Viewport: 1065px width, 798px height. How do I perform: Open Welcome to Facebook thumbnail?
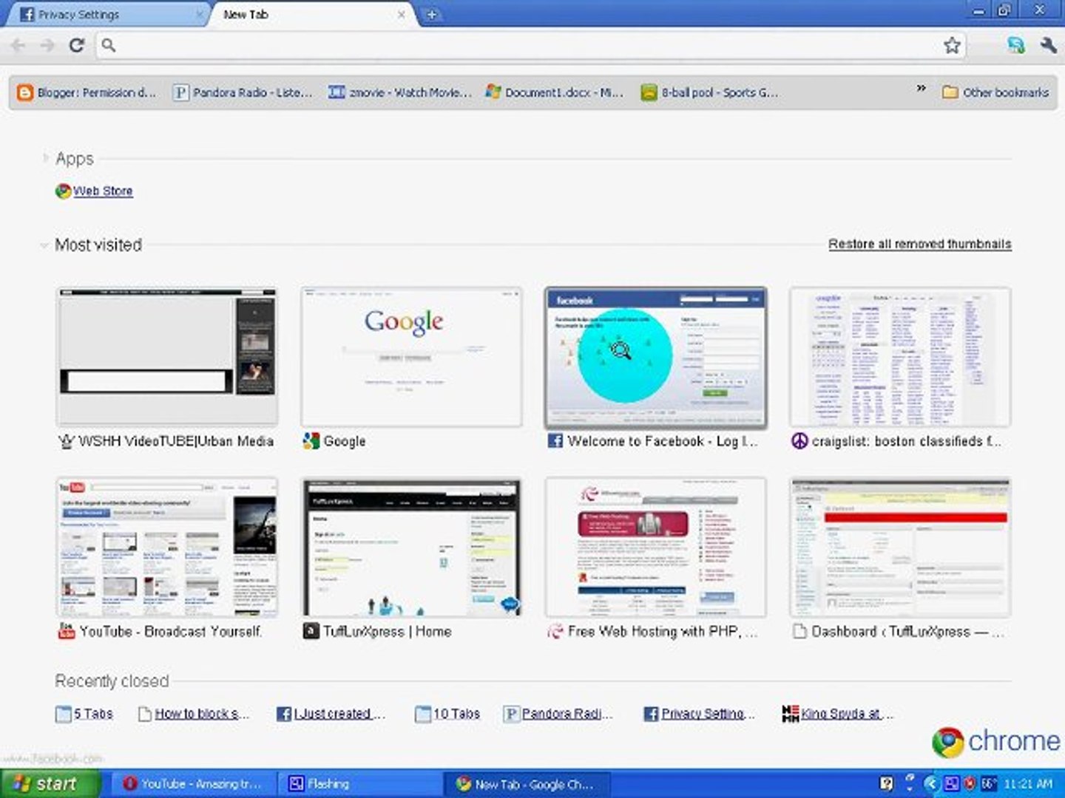pos(655,357)
